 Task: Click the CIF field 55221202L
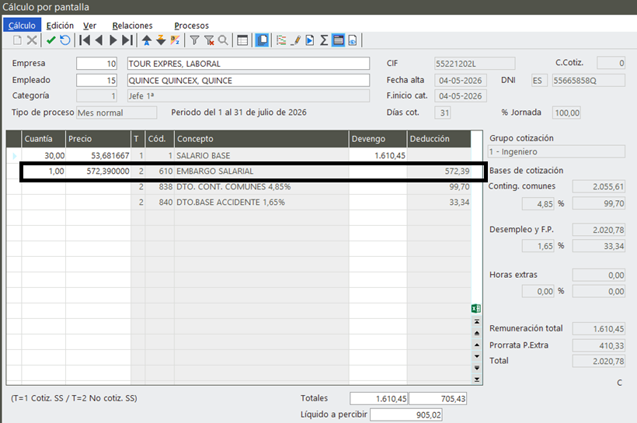[x=475, y=64]
